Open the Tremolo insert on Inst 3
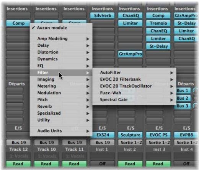 point(158,23)
